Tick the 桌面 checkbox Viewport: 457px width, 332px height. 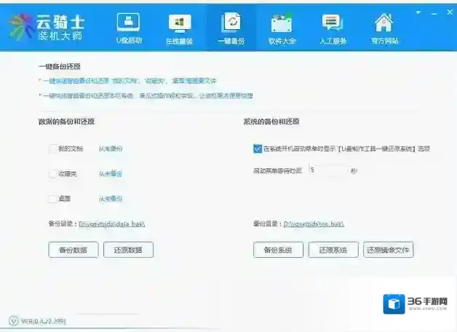52,199
